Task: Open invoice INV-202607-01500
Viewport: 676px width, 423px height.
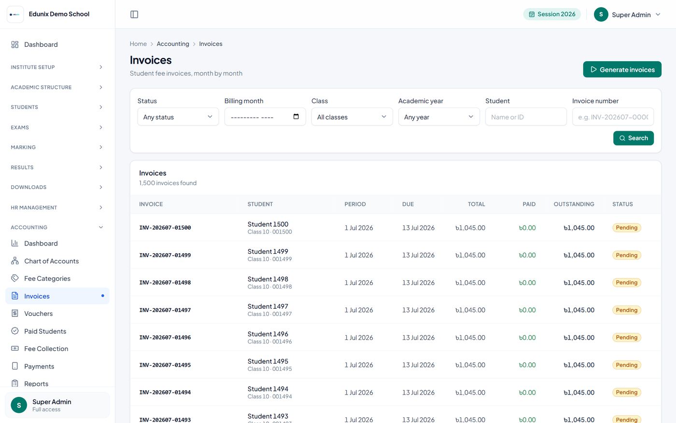Action: pyautogui.click(x=165, y=228)
